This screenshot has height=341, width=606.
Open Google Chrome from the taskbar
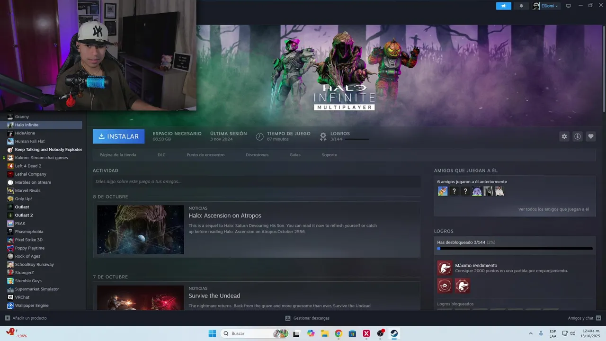click(338, 333)
